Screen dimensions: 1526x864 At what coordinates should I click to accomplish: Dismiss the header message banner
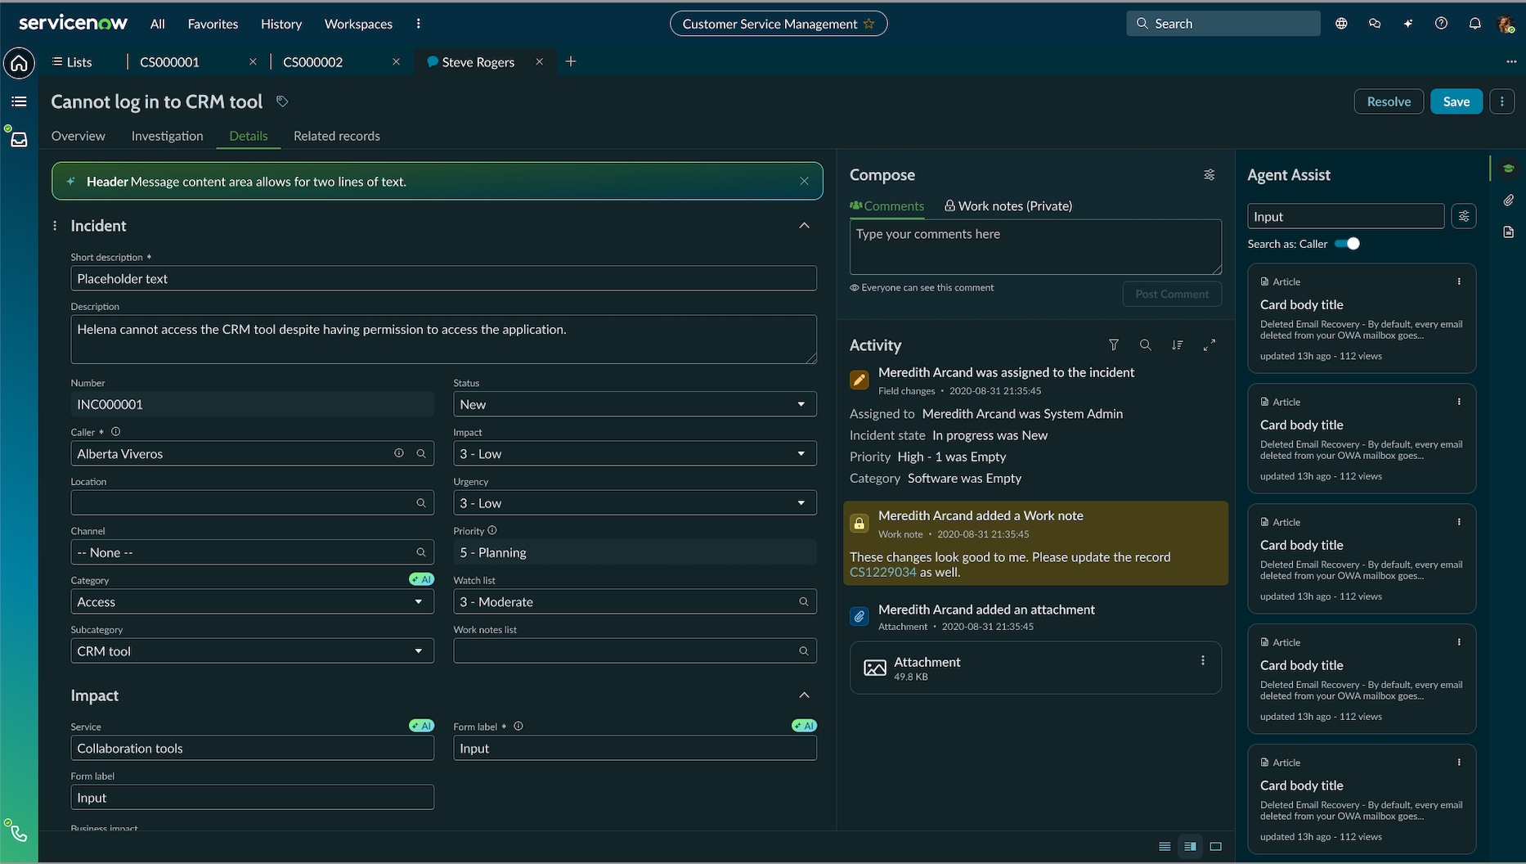click(804, 182)
